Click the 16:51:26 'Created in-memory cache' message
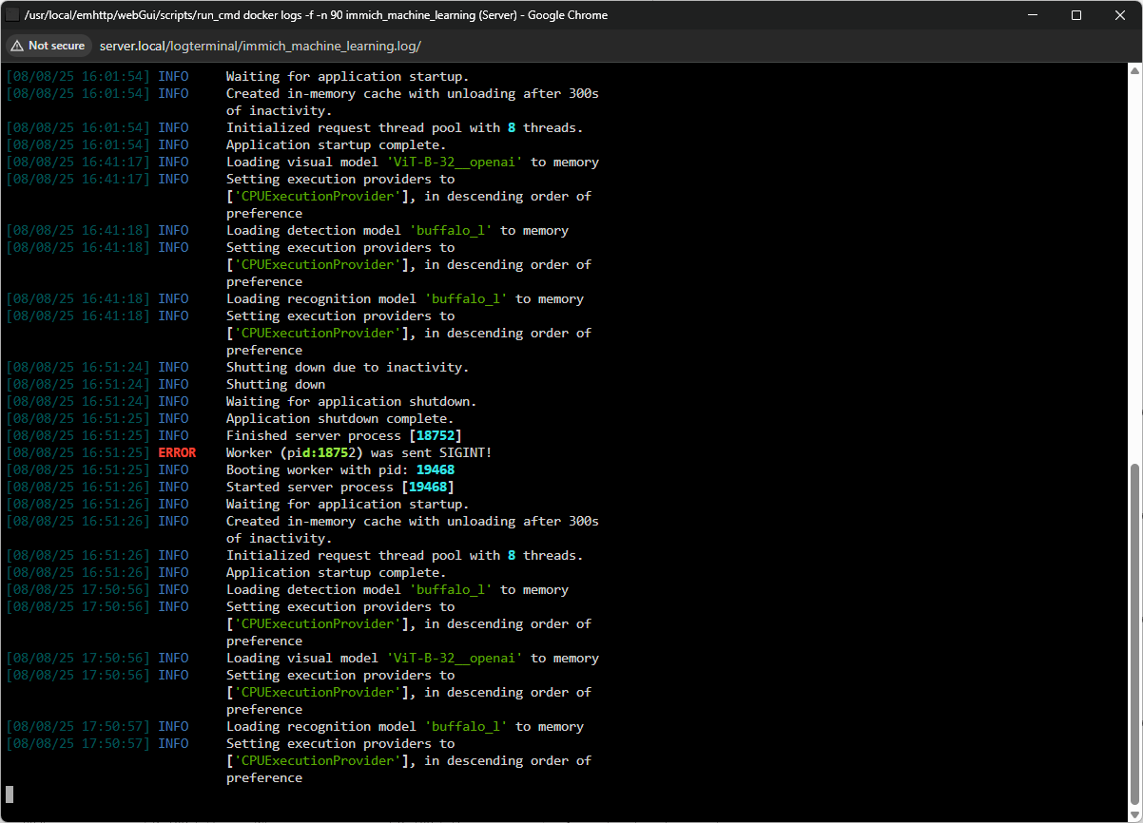 [x=413, y=529]
